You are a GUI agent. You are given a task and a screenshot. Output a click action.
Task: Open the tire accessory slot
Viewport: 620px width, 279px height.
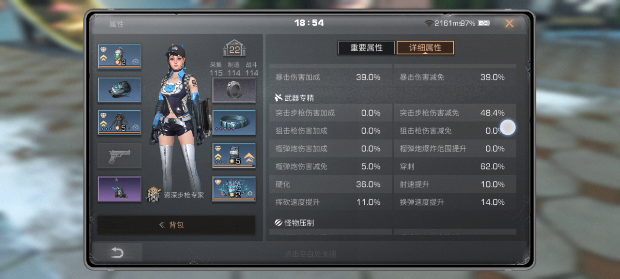(x=234, y=90)
